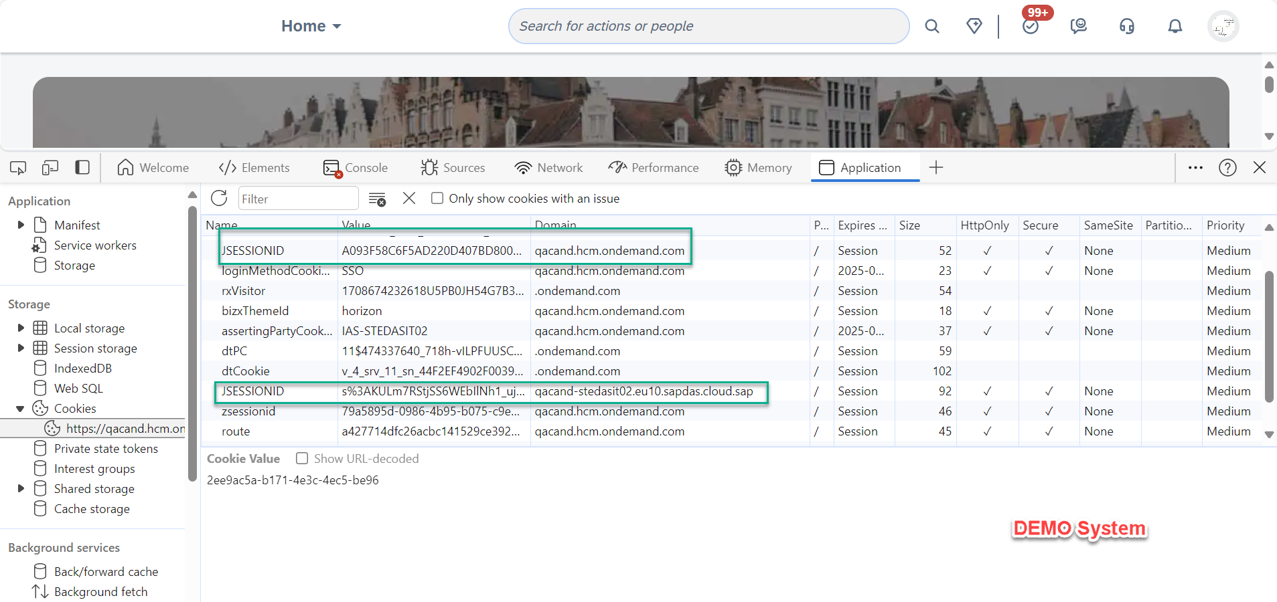Switch to the Elements tab
The width and height of the screenshot is (1277, 602).
tap(254, 167)
